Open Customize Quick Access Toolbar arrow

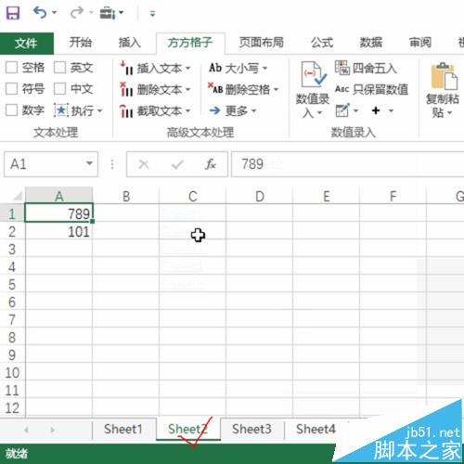[152, 14]
